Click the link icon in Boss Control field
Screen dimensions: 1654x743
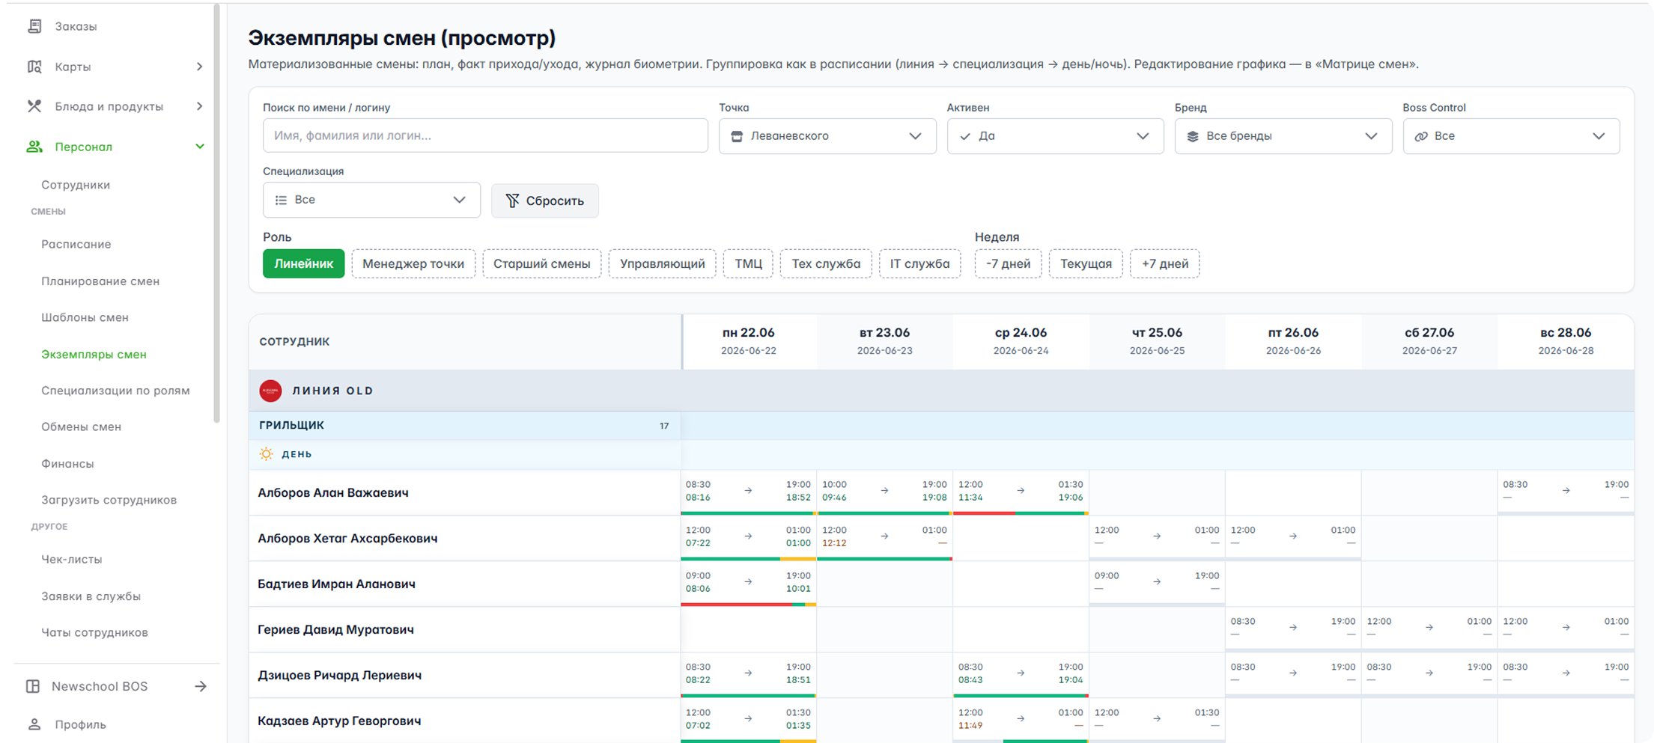1421,136
